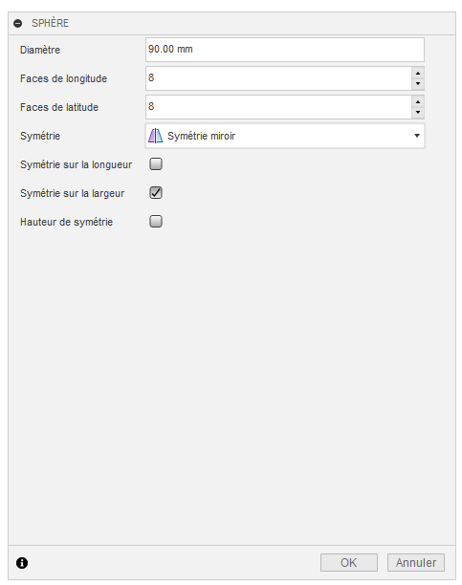Enable Symétrie sur la longueur checkbox
This screenshot has height=585, width=462.
(156, 164)
